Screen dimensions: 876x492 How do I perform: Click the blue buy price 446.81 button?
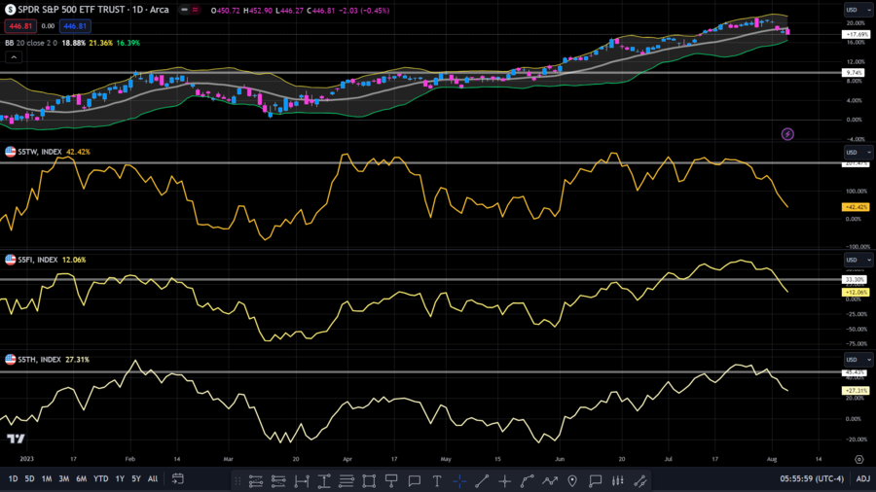75,25
